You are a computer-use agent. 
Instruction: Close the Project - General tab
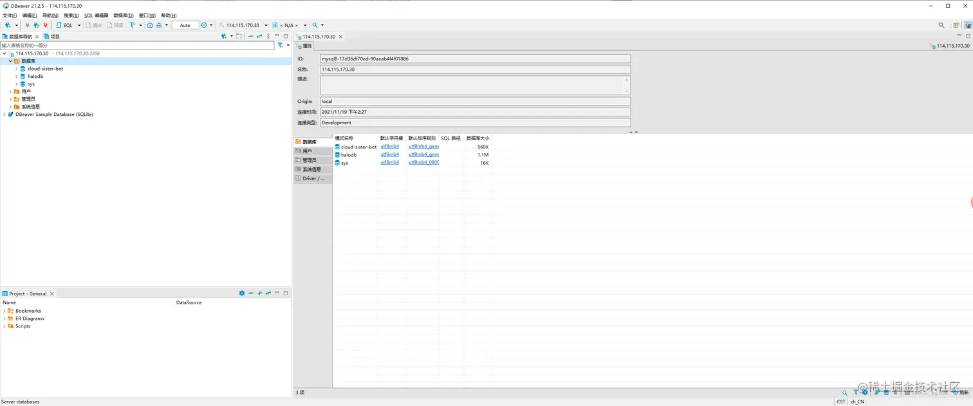tap(52, 293)
